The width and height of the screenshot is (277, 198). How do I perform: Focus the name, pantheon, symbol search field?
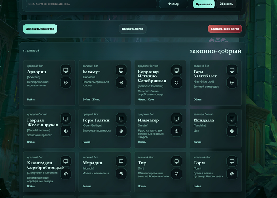coord(91,4)
